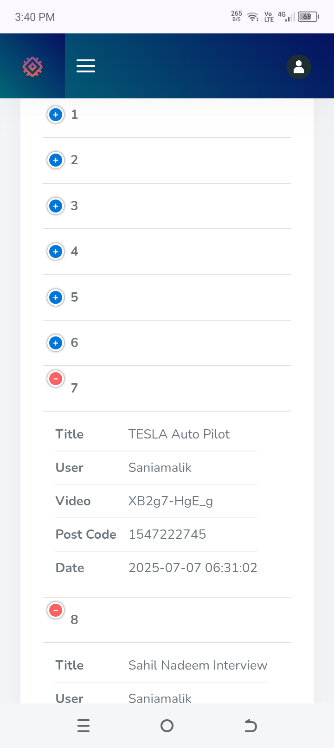Image resolution: width=334 pixels, height=748 pixels.
Task: Select post code 1547222745
Action: click(167, 535)
